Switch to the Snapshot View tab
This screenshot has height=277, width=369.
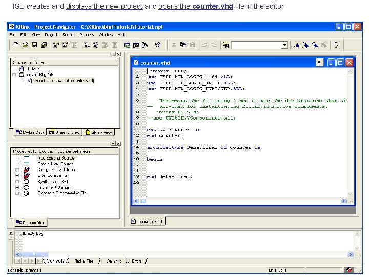click(x=64, y=132)
